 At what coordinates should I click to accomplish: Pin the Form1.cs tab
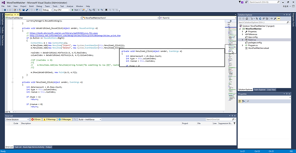[x=15, y=14]
